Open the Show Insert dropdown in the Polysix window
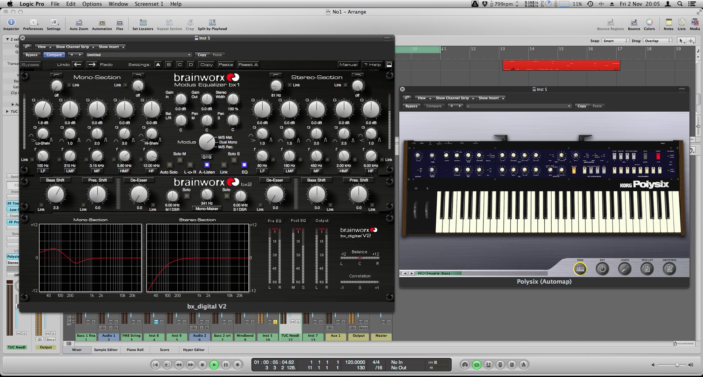 coord(491,98)
